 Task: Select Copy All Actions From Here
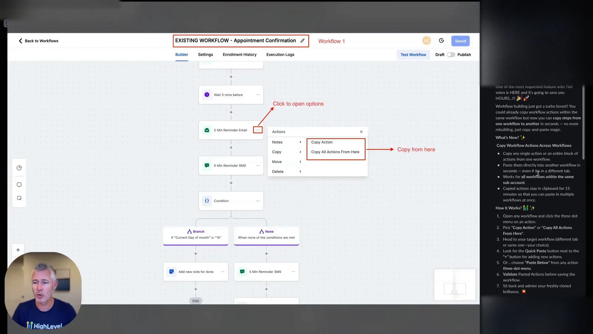coord(335,152)
